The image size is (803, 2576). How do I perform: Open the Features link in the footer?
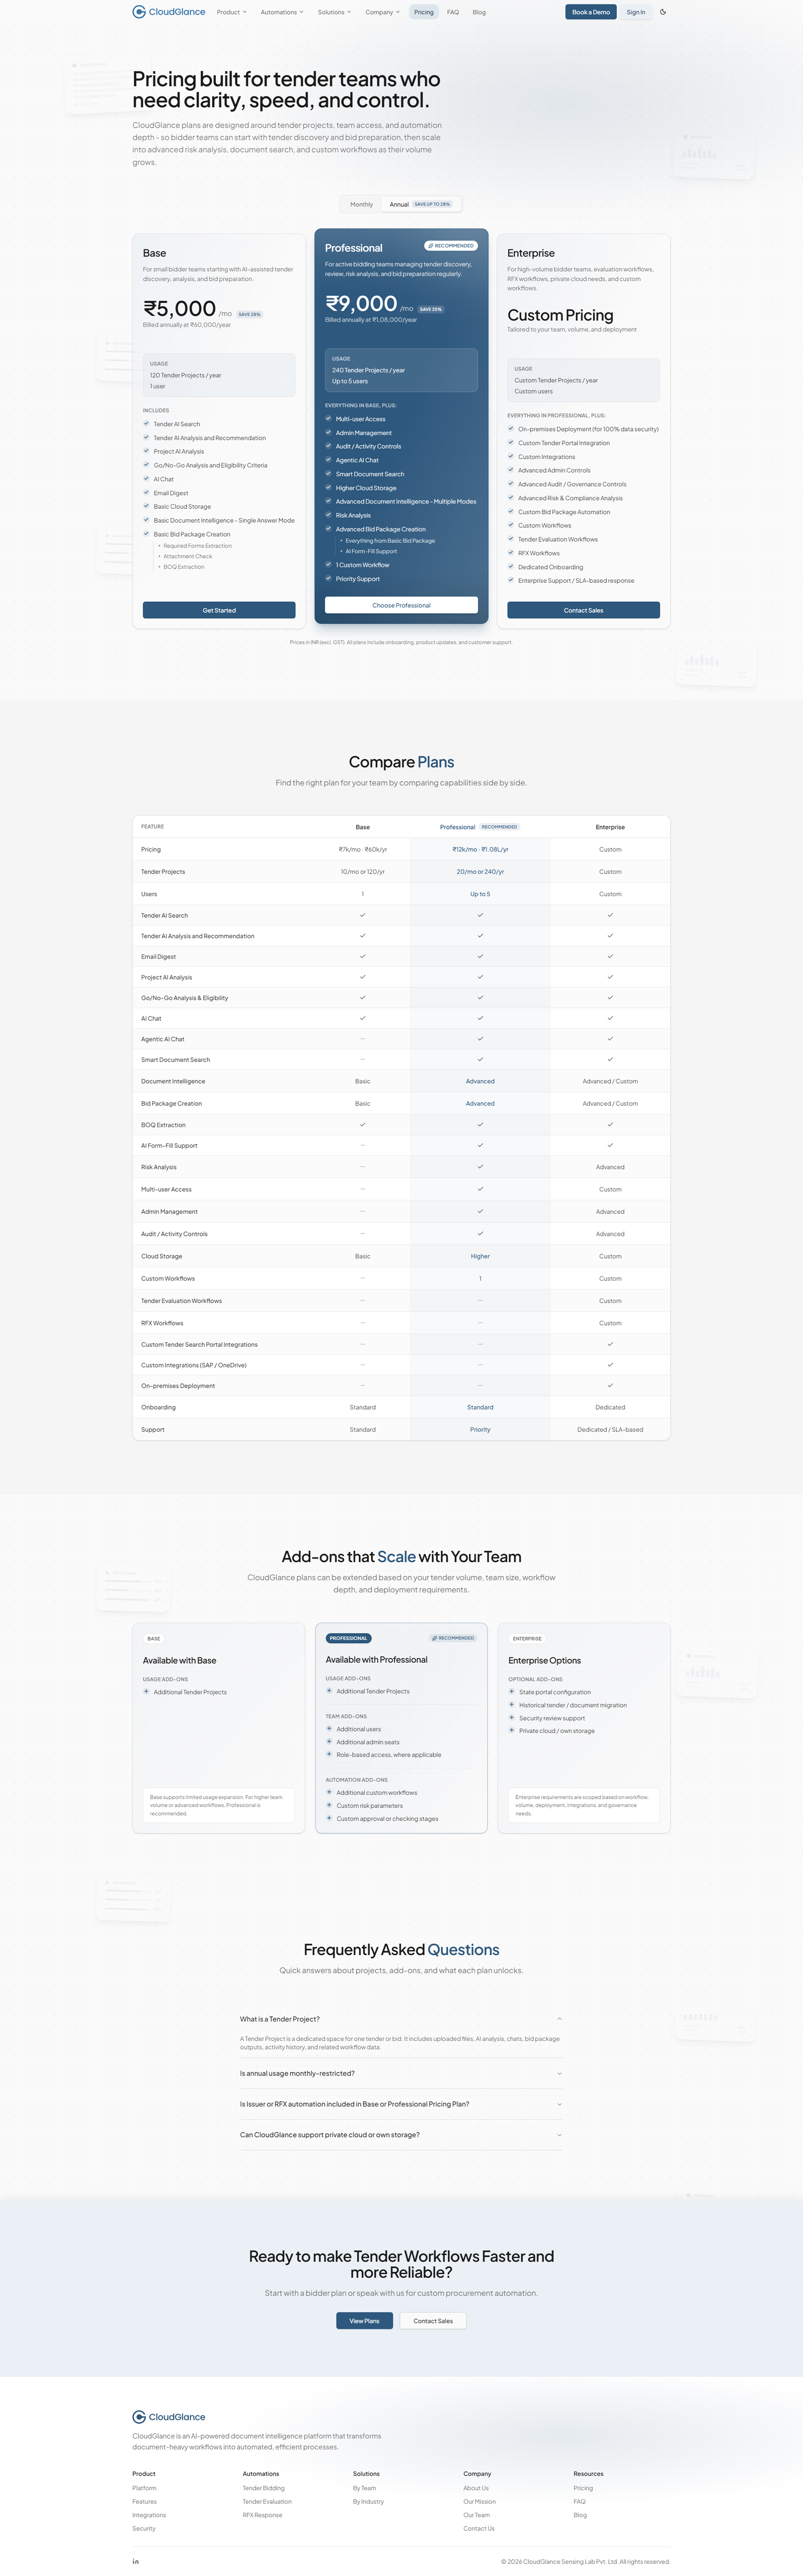pyautogui.click(x=144, y=2501)
